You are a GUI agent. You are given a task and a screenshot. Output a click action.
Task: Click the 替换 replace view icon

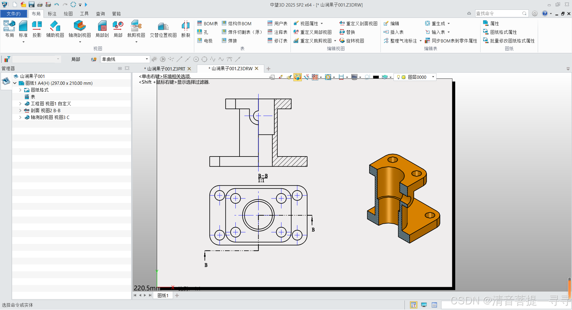pos(342,32)
